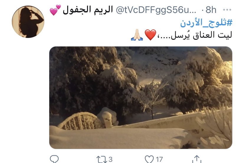The height and width of the screenshot is (163, 244).
Task: Click the pink hearts emoji beside name
Action: point(55,10)
